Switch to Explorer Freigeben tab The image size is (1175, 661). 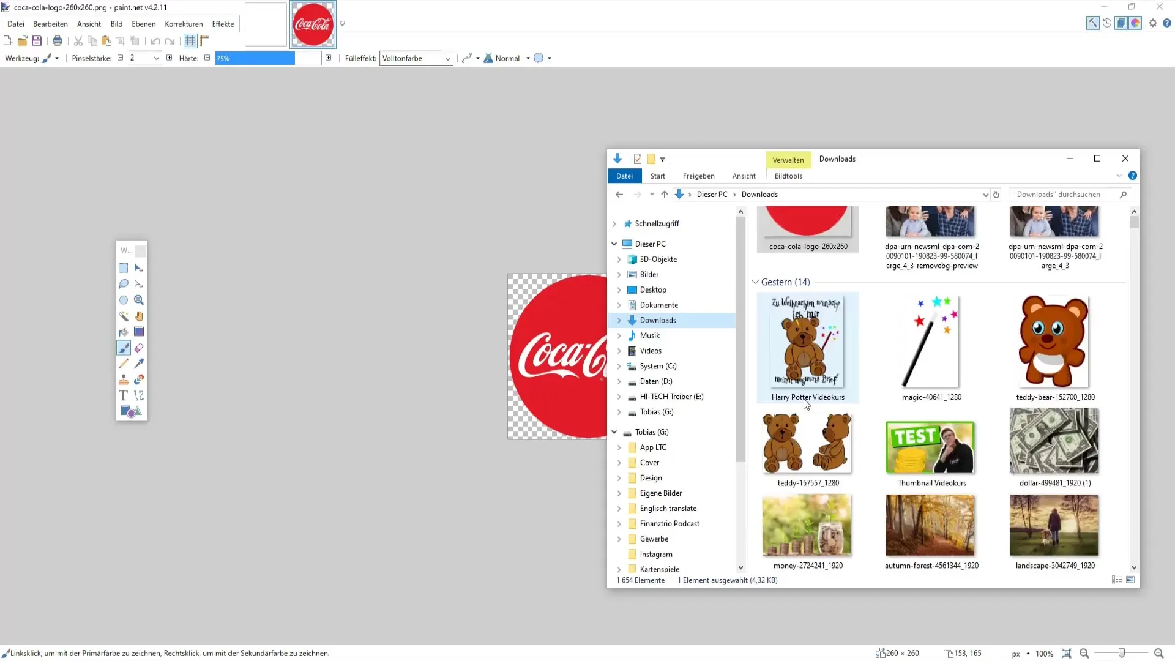pyautogui.click(x=698, y=176)
